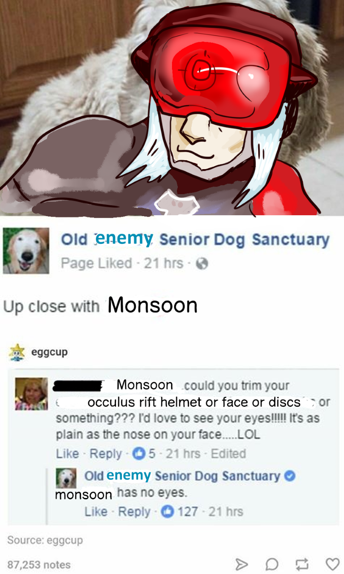The height and width of the screenshot is (574, 344).
Task: Click the globe public visibility icon
Action: 203,264
